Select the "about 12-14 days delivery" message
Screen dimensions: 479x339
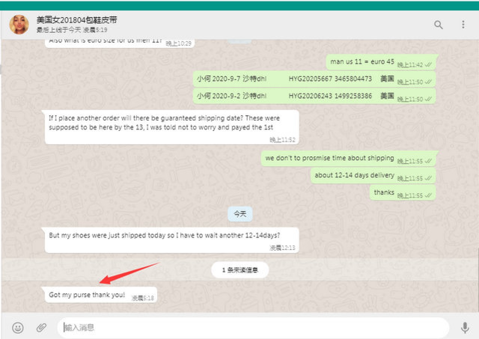(x=354, y=175)
